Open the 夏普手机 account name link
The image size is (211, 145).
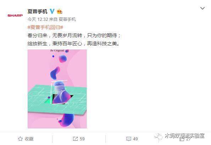[37, 11]
